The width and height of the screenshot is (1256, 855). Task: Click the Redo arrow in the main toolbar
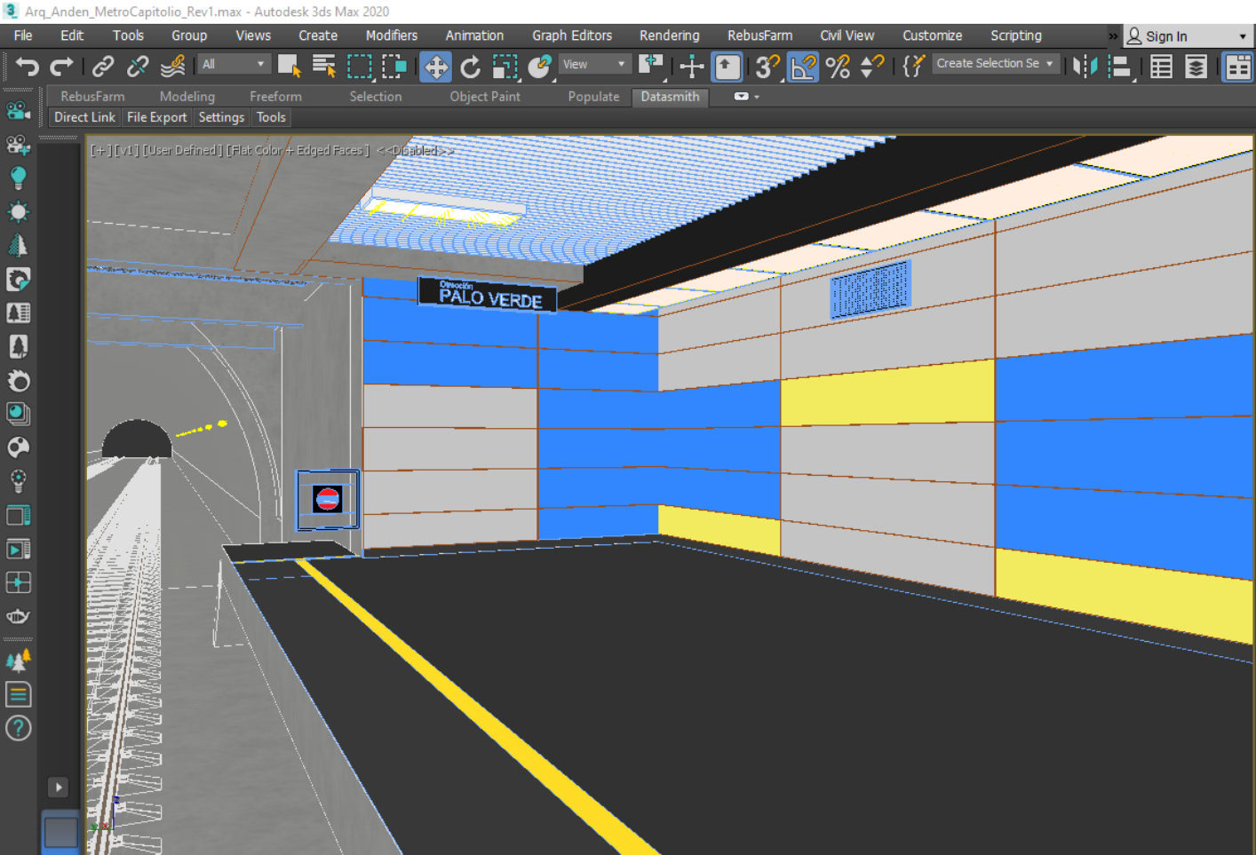tap(61, 67)
